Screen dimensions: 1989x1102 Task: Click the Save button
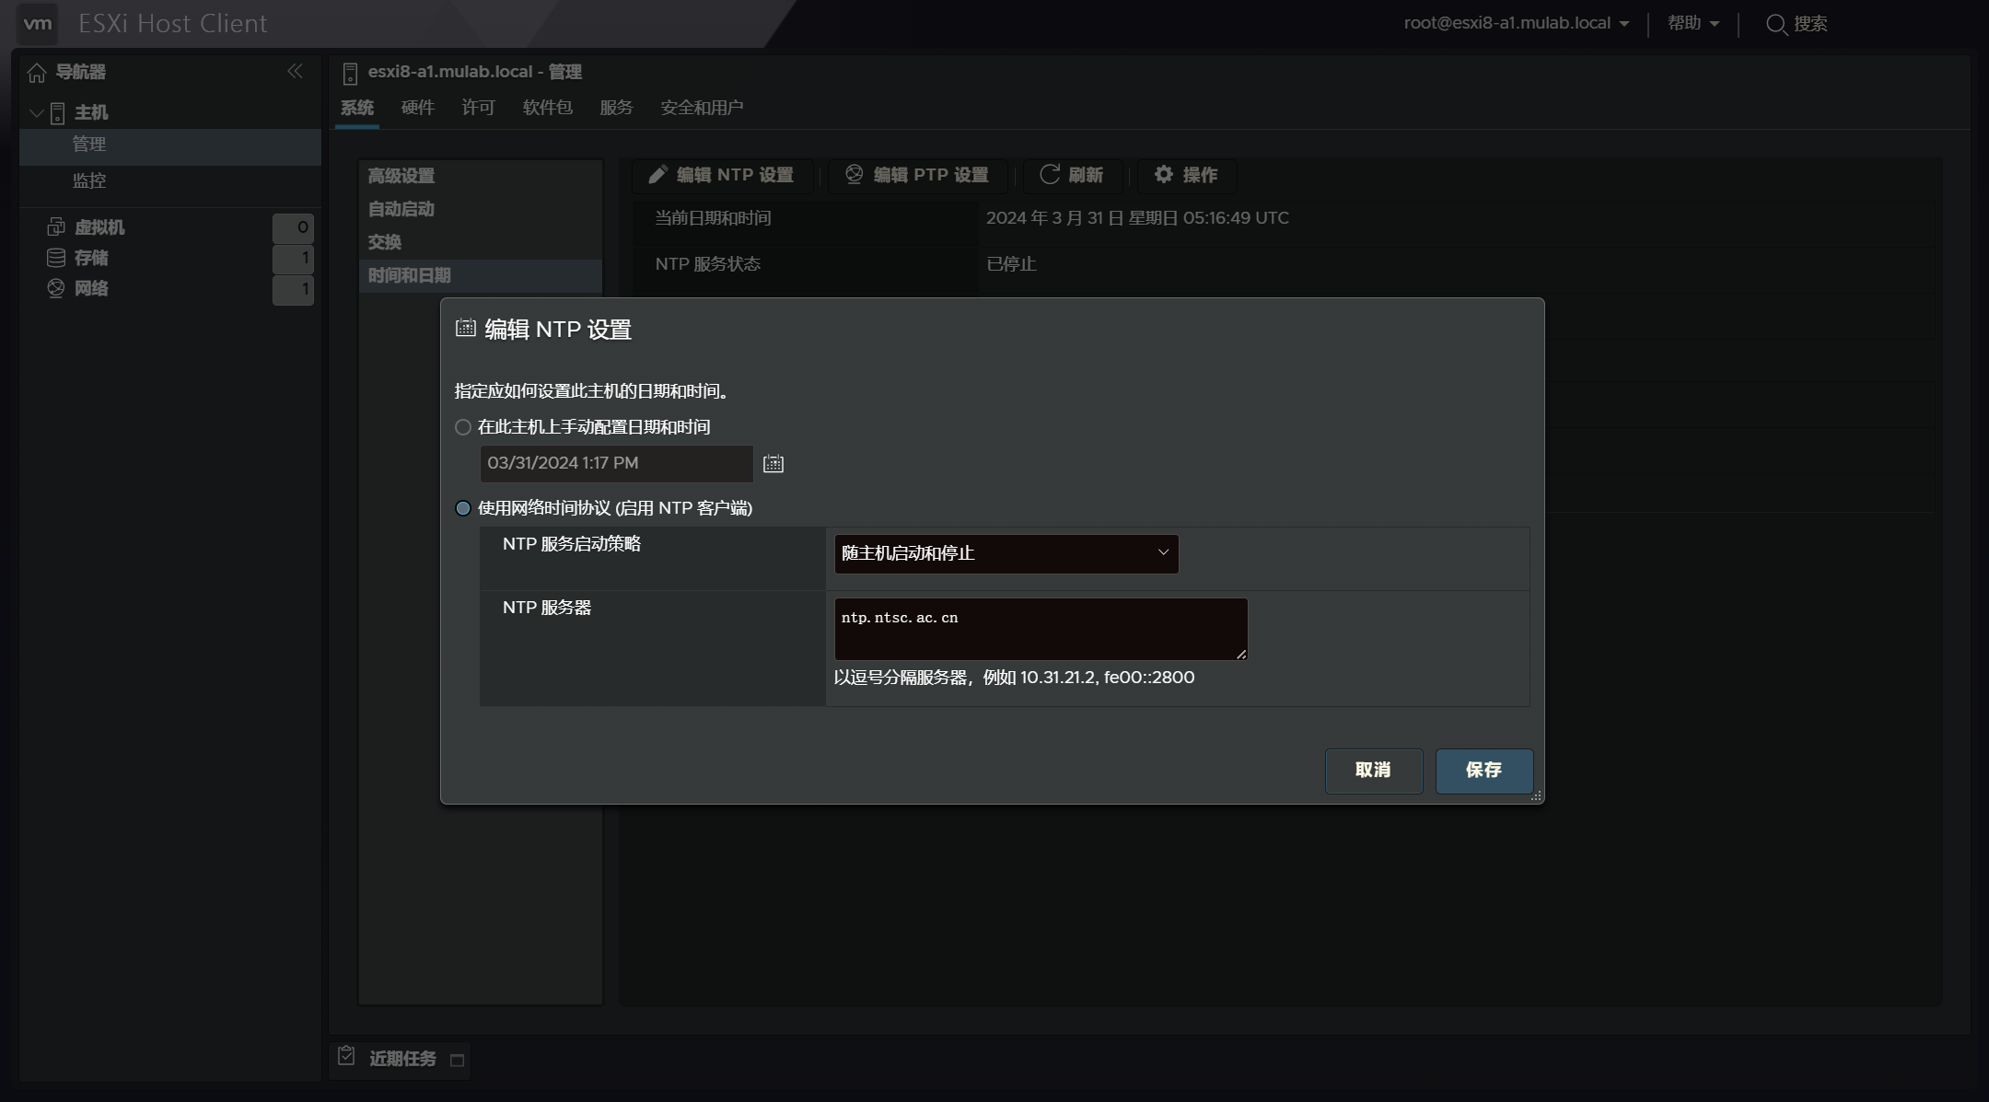pos(1484,771)
